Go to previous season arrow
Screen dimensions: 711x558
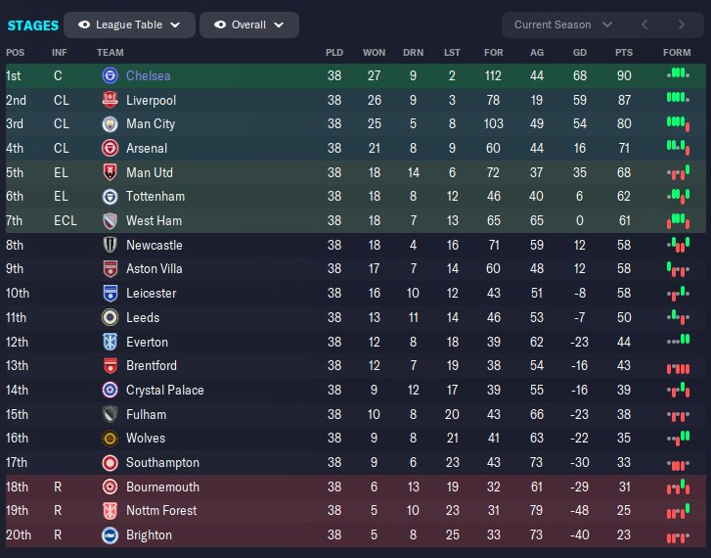tap(644, 24)
